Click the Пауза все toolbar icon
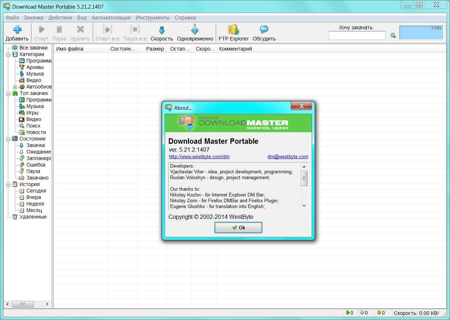450x320 pixels. 135,33
